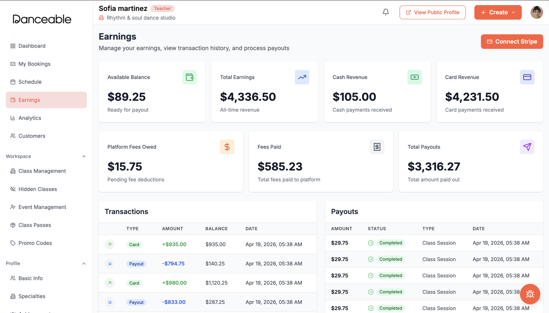
Task: Open Hidden Classes
Action: tap(46, 189)
